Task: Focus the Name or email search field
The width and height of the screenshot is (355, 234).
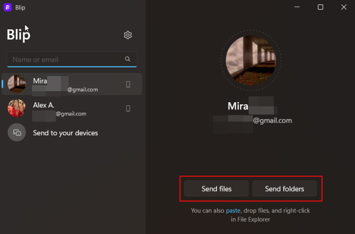Action: click(72, 59)
